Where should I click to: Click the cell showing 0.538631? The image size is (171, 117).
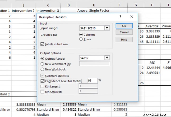(119, 110)
